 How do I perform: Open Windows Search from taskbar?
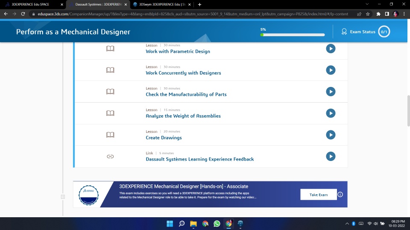(x=182, y=224)
